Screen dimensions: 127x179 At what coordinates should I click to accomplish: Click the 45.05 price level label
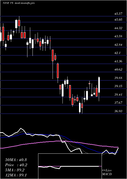click(x=118, y=20)
